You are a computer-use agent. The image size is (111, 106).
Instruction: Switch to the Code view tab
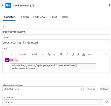(x=39, y=17)
